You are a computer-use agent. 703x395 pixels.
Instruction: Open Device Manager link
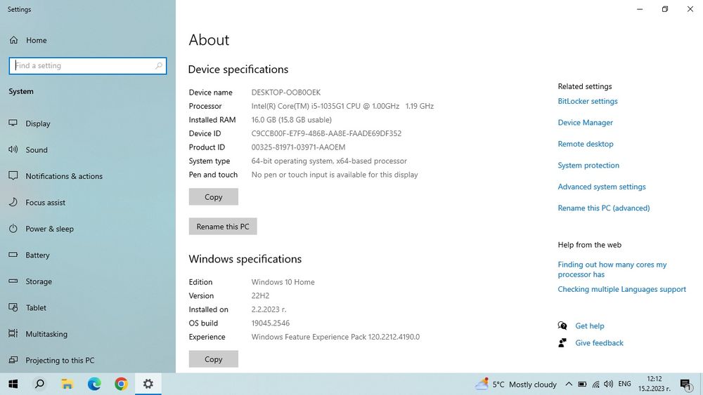(585, 123)
